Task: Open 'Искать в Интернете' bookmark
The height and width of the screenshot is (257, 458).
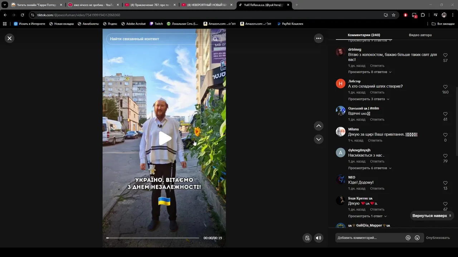Action: (x=29, y=24)
